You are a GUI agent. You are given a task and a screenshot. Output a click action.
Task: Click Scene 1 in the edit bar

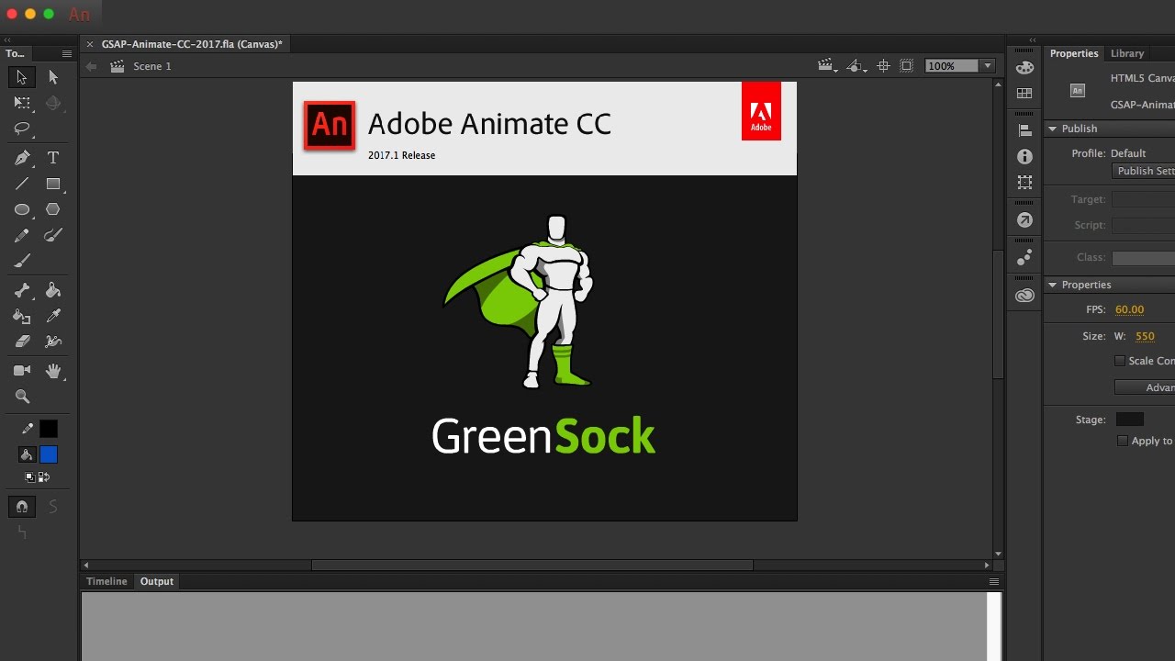[152, 66]
